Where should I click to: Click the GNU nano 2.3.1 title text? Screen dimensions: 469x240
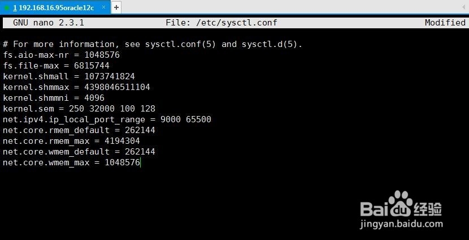(49, 23)
